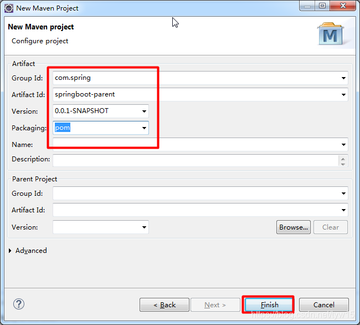This screenshot has width=360, height=325.
Task: Click the Browse... button
Action: pos(294,227)
